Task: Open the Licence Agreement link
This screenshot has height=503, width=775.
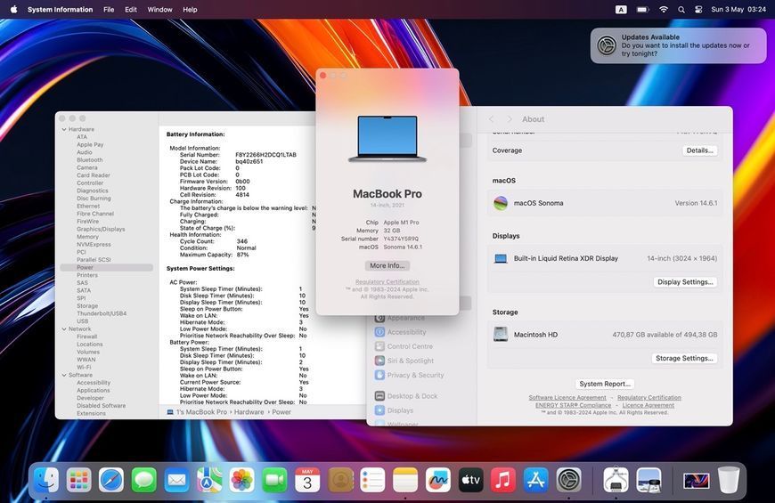Action: click(648, 405)
